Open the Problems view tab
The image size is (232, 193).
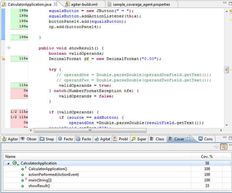[121, 139]
